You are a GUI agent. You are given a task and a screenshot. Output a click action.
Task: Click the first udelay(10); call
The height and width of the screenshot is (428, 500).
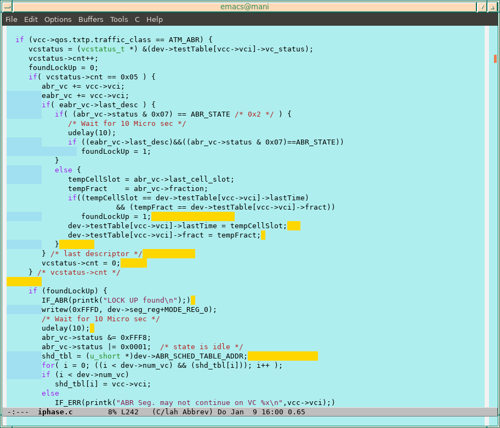[92, 132]
